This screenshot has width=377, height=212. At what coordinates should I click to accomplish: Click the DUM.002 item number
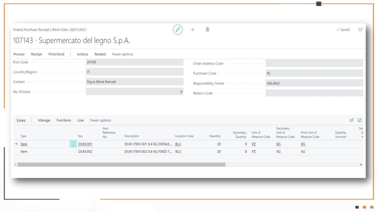[85, 152]
